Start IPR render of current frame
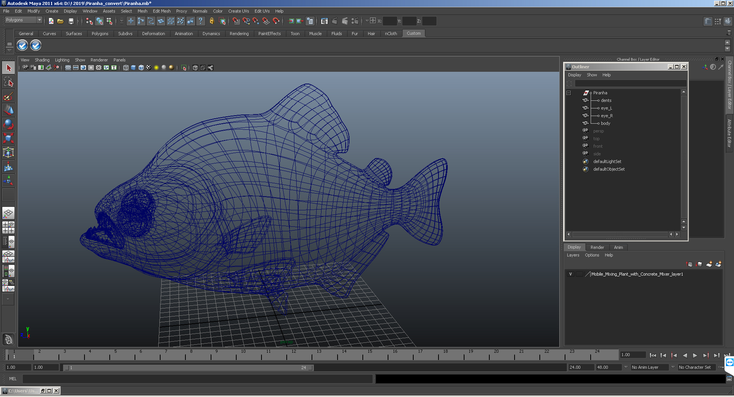 (345, 21)
